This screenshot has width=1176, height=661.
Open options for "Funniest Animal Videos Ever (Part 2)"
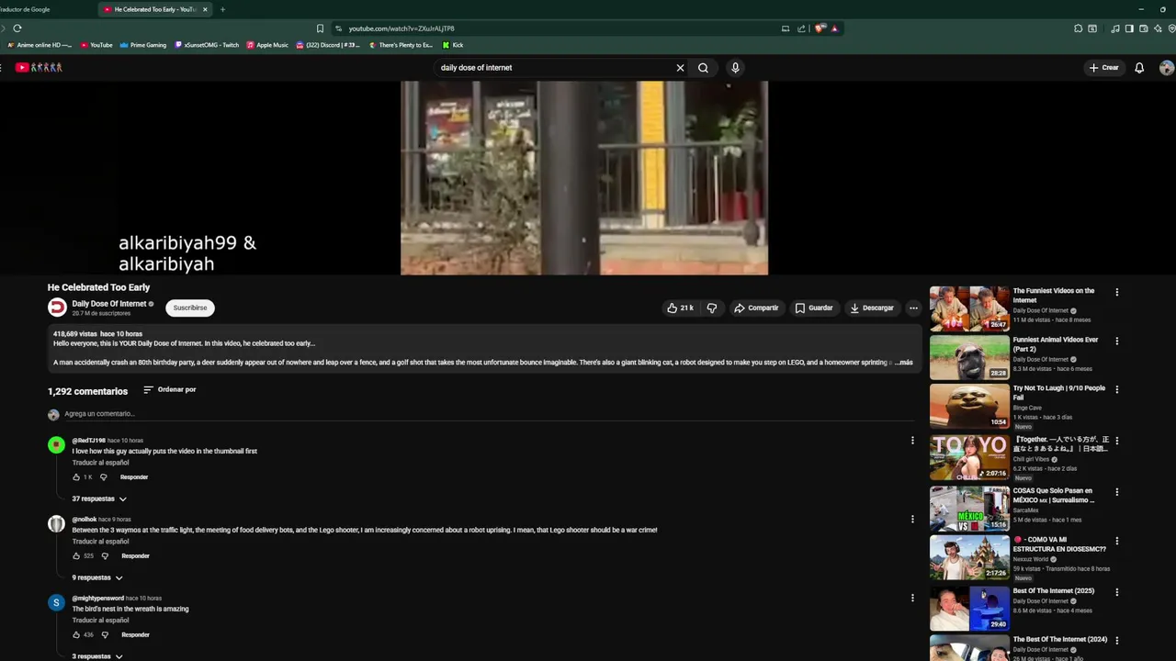pyautogui.click(x=1117, y=342)
